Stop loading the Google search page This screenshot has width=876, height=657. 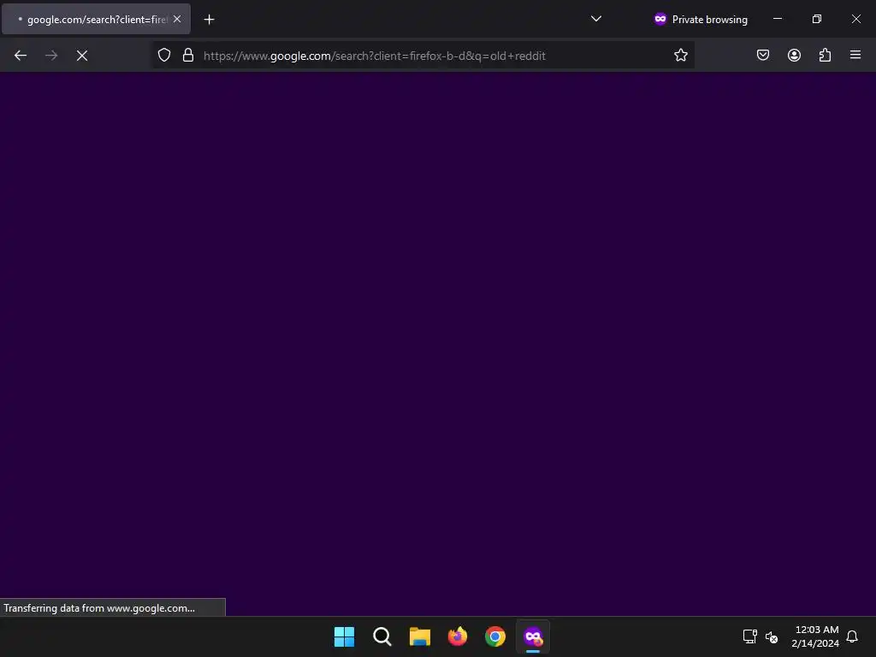pyautogui.click(x=82, y=56)
